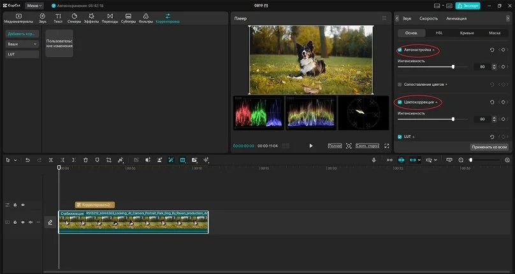Select the Корректировка adjustment tab

click(x=168, y=18)
